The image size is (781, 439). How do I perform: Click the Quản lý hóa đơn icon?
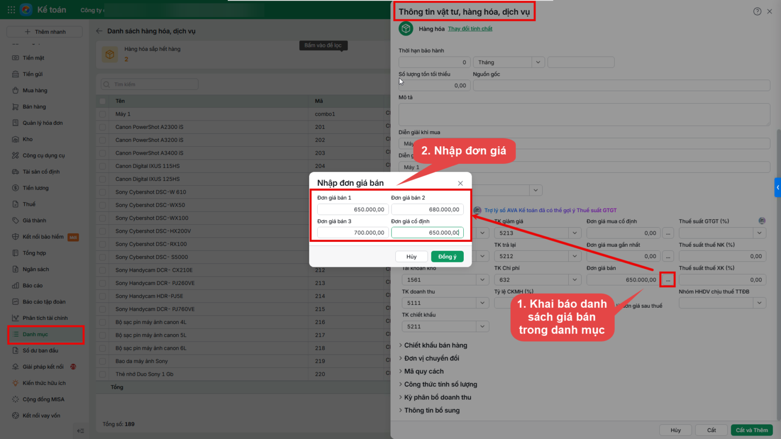click(x=15, y=123)
